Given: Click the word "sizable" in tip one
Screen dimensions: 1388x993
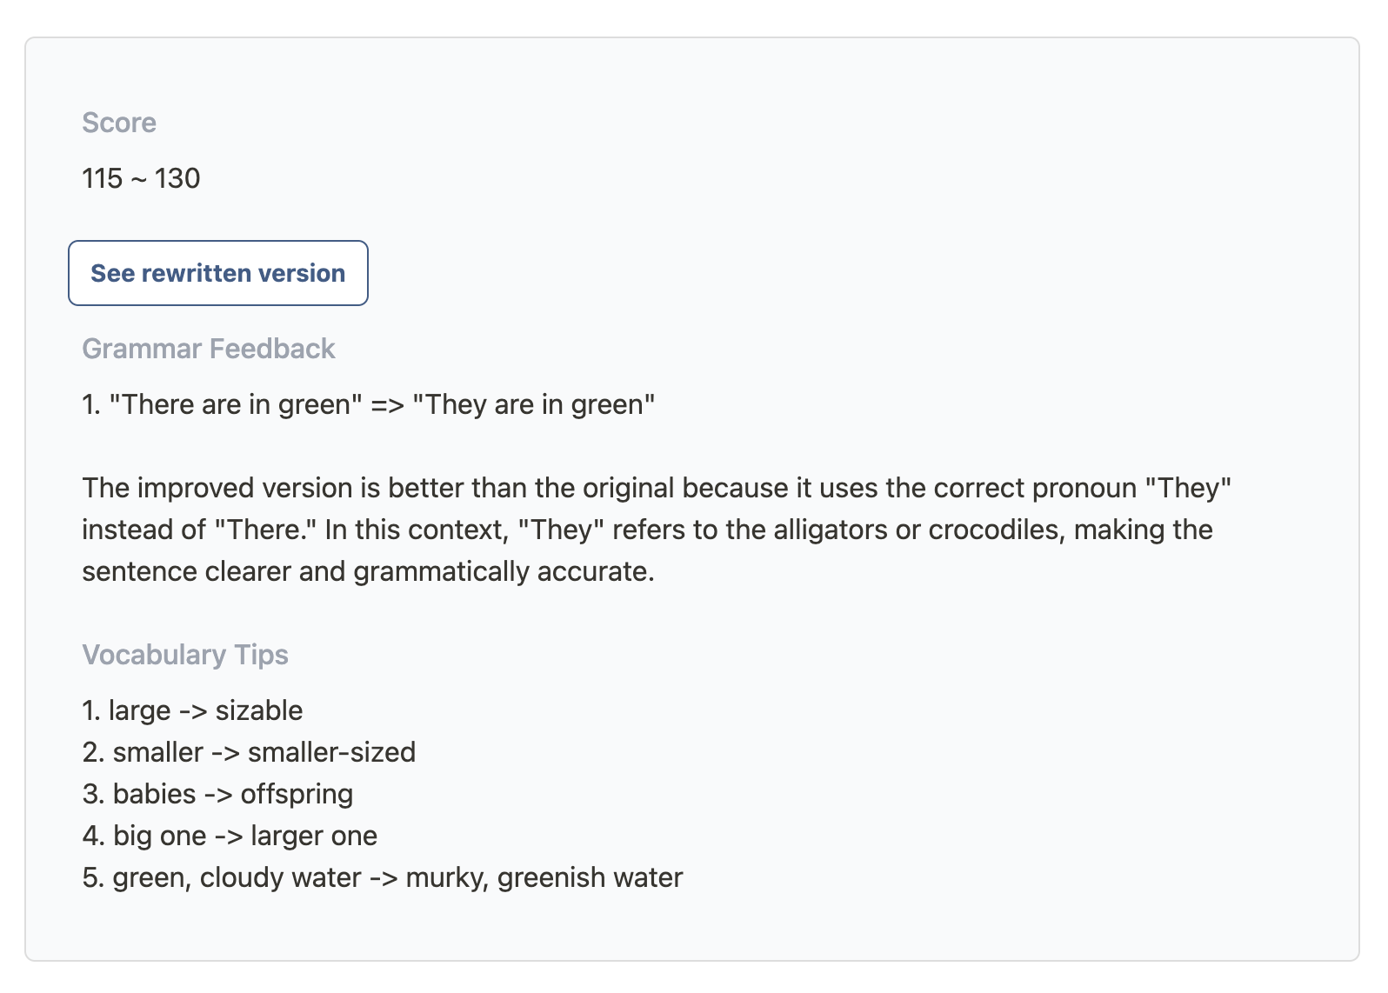Looking at the screenshot, I should coord(259,710).
